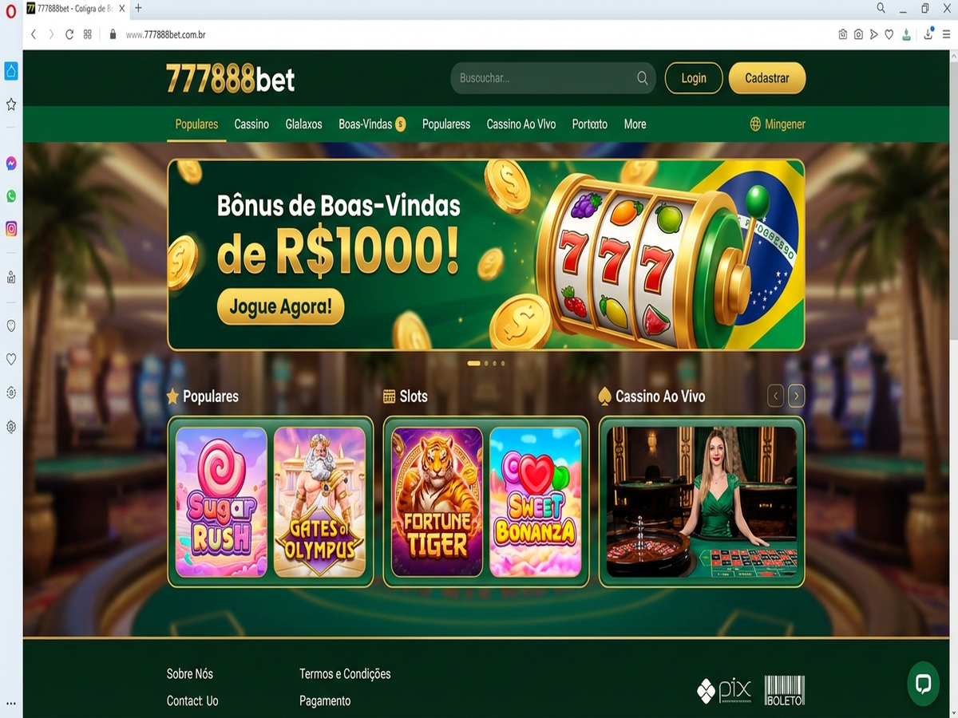The height and width of the screenshot is (718, 958).
Task: Open WhatsApp from the browser sidebar
Action: tap(11, 195)
